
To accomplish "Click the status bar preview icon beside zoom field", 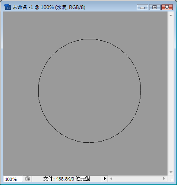I will (28, 179).
